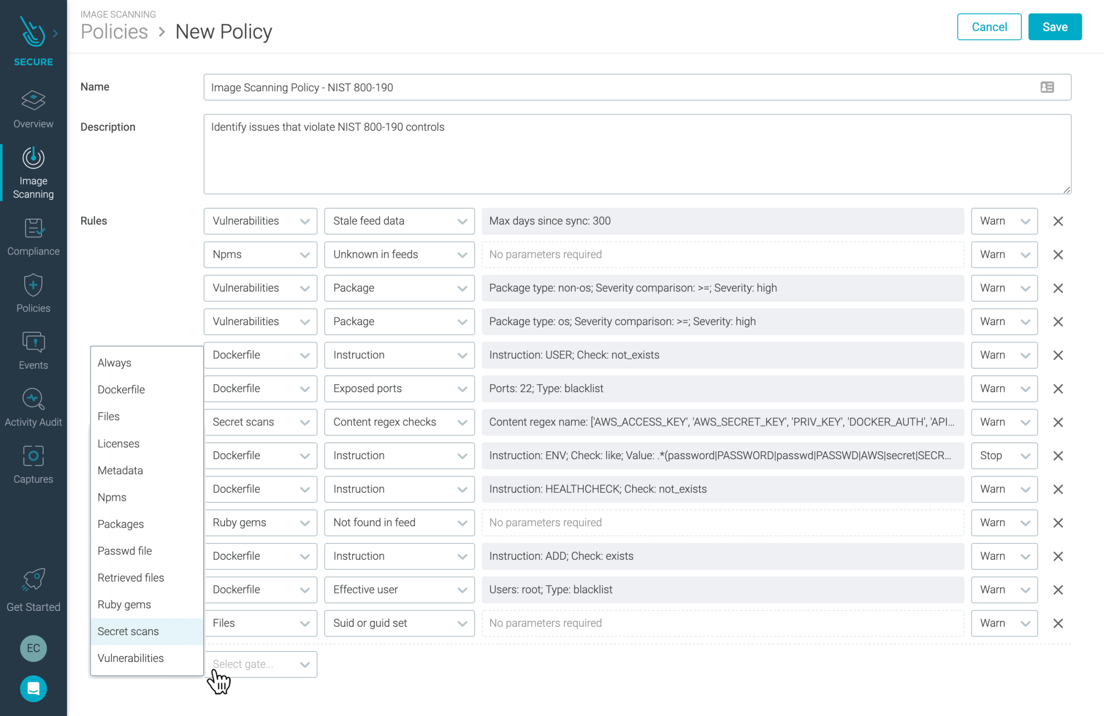This screenshot has width=1106, height=716.
Task: Expand the product switcher chevron beside logo
Action: point(55,33)
